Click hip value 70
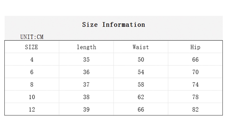Image resolution: width=228 pixels, height=123 pixels. (195, 72)
